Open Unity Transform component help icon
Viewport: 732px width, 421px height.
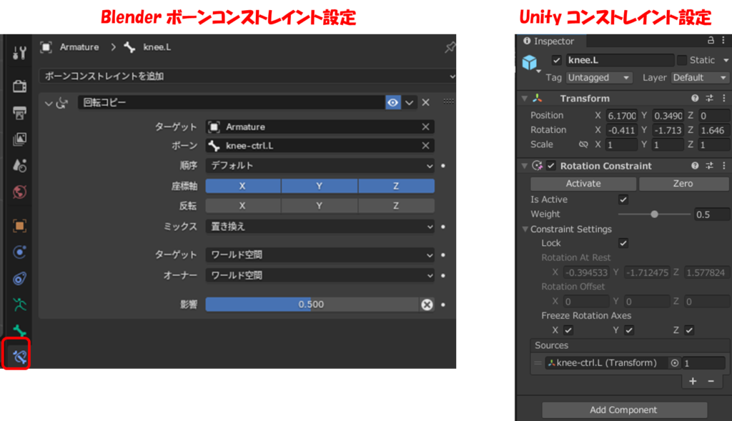click(695, 99)
